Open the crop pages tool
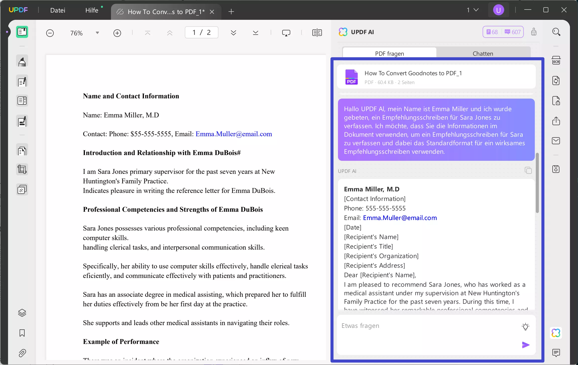This screenshot has height=365, width=578. coord(22,169)
